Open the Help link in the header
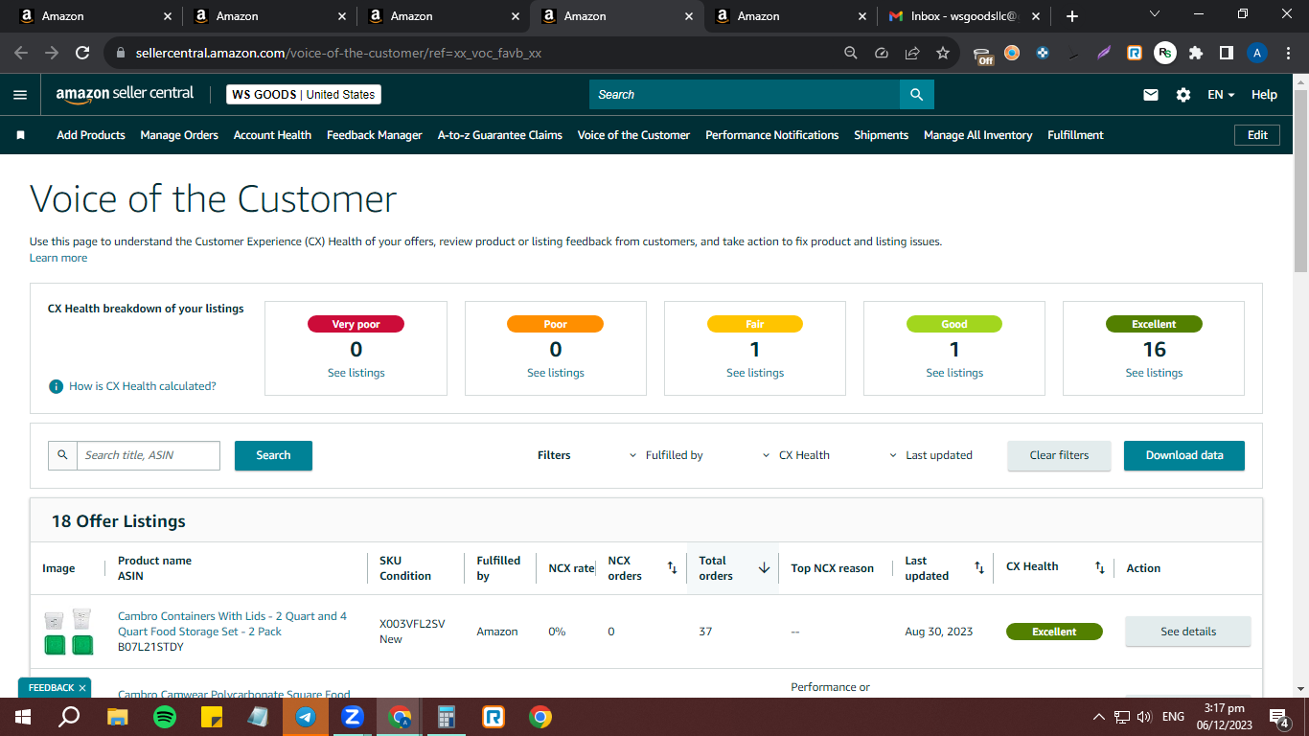This screenshot has width=1309, height=736. (1264, 95)
